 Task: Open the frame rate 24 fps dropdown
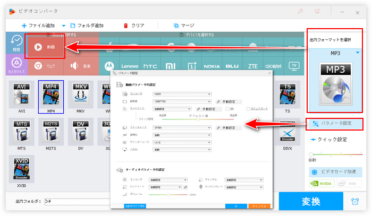(x=180, y=128)
